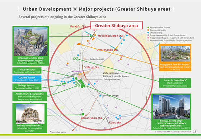Click the orange Yoyogi park site marker
This screenshot has width=201, height=139.
click(79, 44)
